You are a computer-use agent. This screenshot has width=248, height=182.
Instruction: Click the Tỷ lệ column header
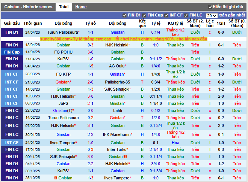tap(156, 23)
